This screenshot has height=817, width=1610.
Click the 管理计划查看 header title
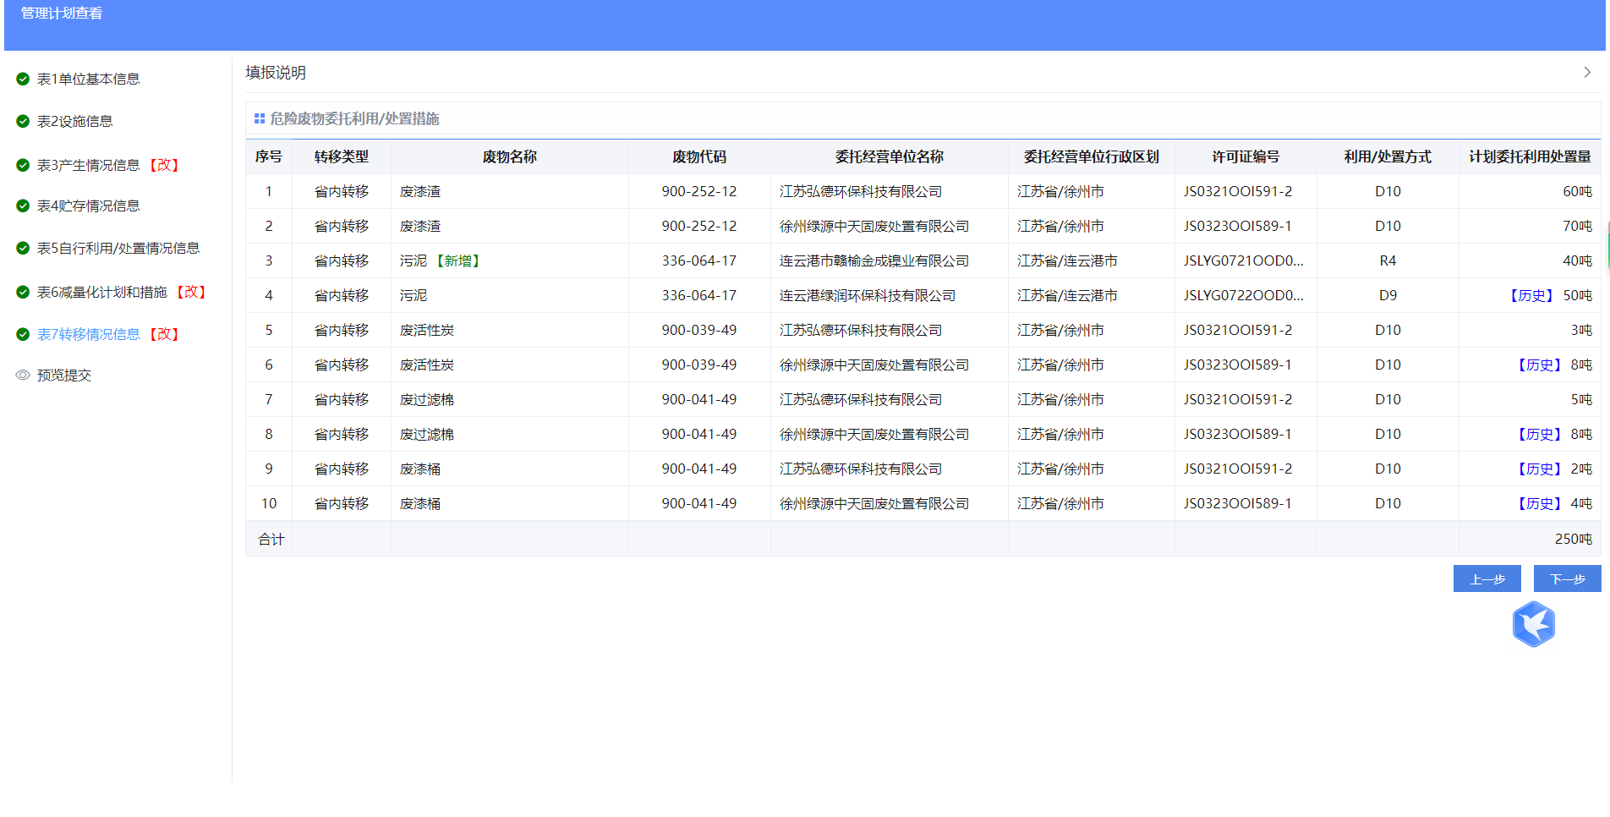pos(61,13)
